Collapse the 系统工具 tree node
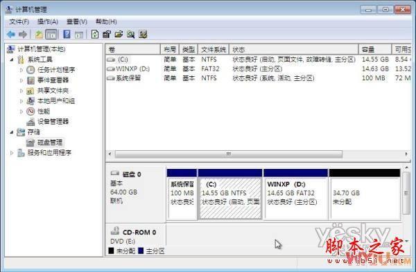The image size is (416, 272). coord(12,60)
